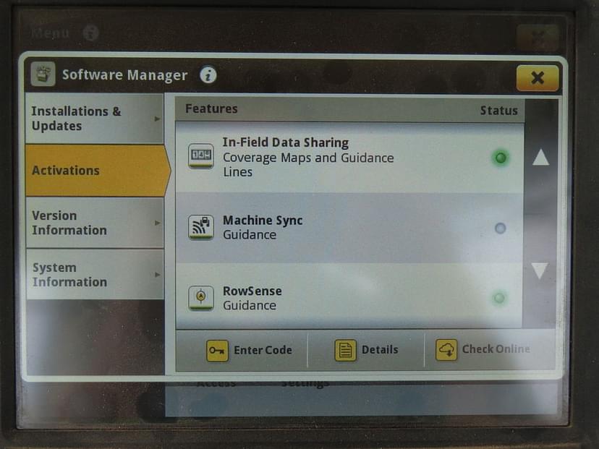The height and width of the screenshot is (449, 599).
Task: Click dimmed Menu title behind dialog
Action: pyautogui.click(x=51, y=33)
